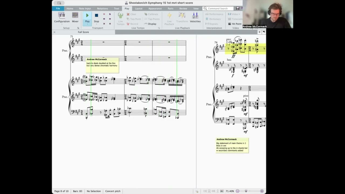Image resolution: width=345 pixels, height=194 pixels.
Task: Click the Fast-forward transport arrows
Action: (x=110, y=19)
